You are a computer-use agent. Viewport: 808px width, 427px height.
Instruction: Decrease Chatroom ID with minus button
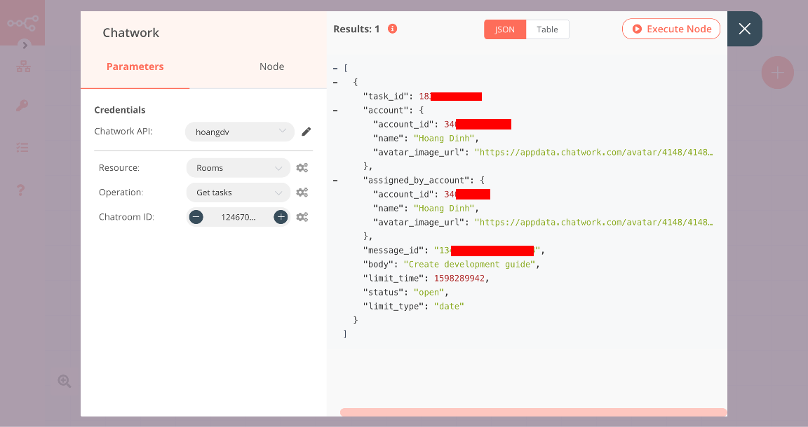(x=196, y=217)
